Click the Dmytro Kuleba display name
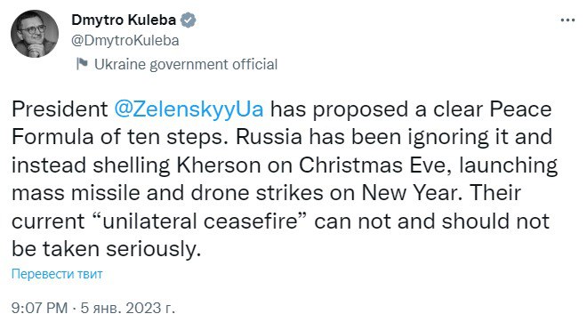Viewport: 587px width, 322px height. pyautogui.click(x=124, y=20)
